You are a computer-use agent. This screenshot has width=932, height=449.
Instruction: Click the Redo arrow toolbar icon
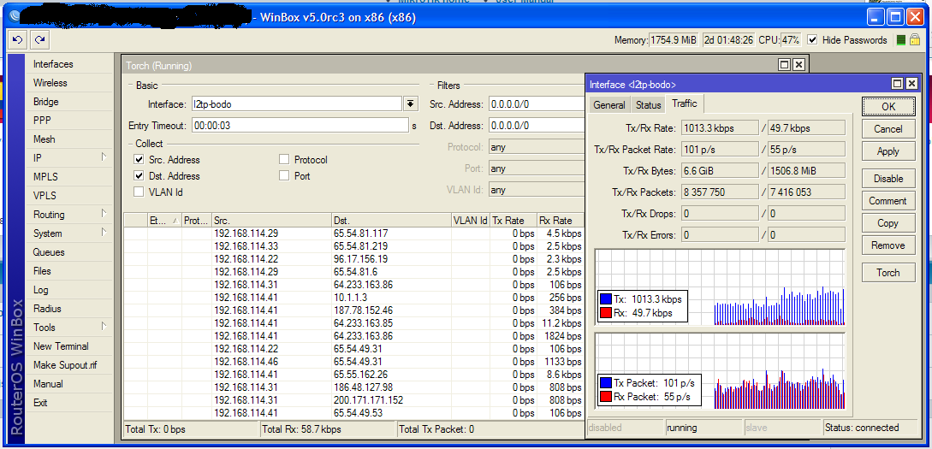tap(39, 40)
